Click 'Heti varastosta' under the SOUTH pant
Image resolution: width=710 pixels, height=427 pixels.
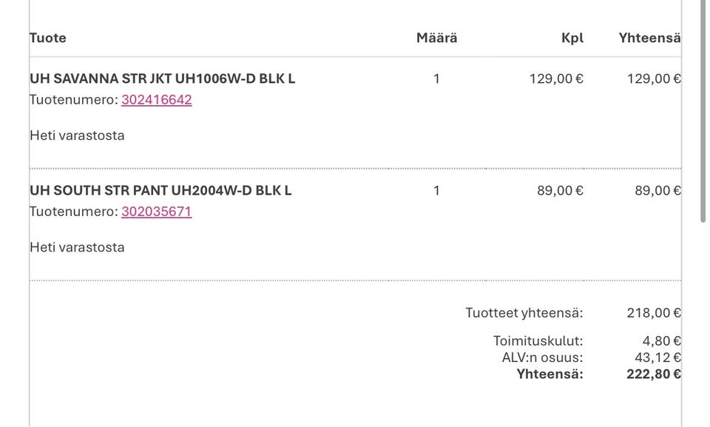pyautogui.click(x=77, y=247)
